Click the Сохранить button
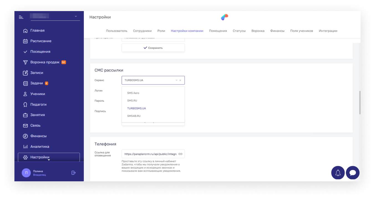The width and height of the screenshot is (375, 199). click(153, 48)
